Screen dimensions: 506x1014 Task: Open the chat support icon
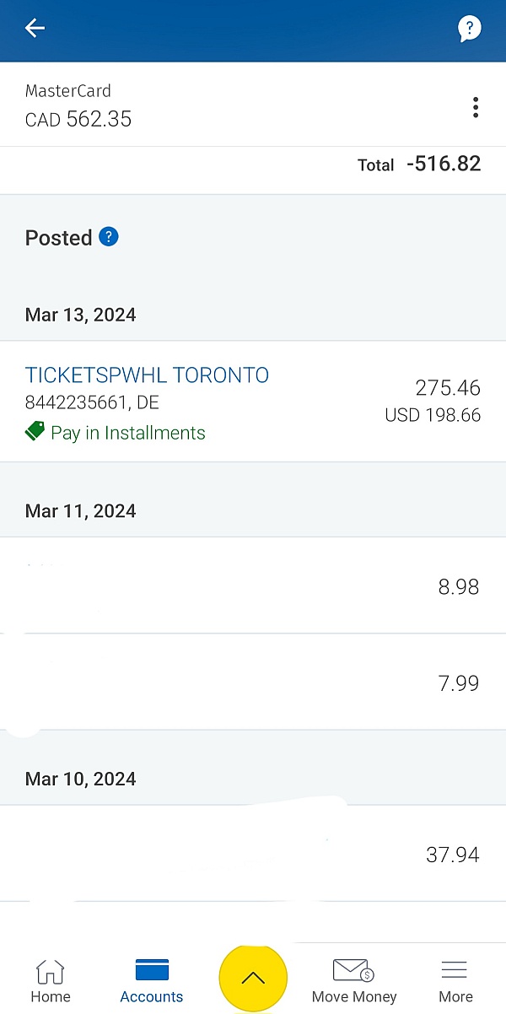click(469, 28)
